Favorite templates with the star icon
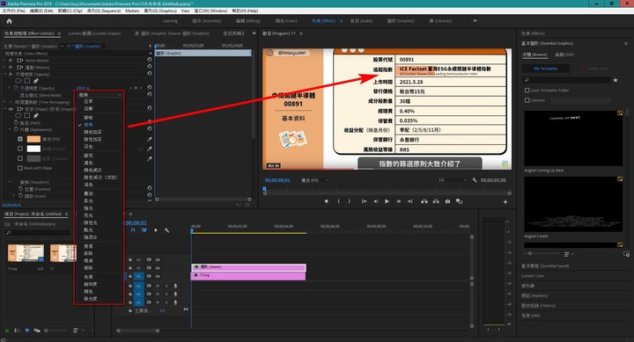 pyautogui.click(x=616, y=80)
